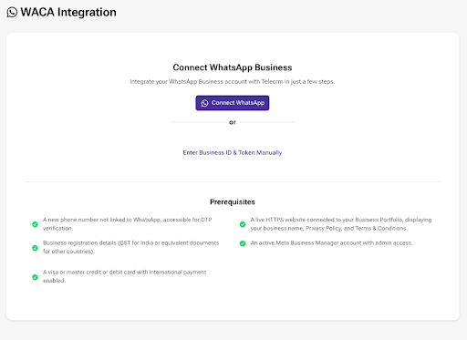Screen dimensions: 467x340
Task: Click the green check beside live HTTPS website prerequisite
Action: pos(243,224)
